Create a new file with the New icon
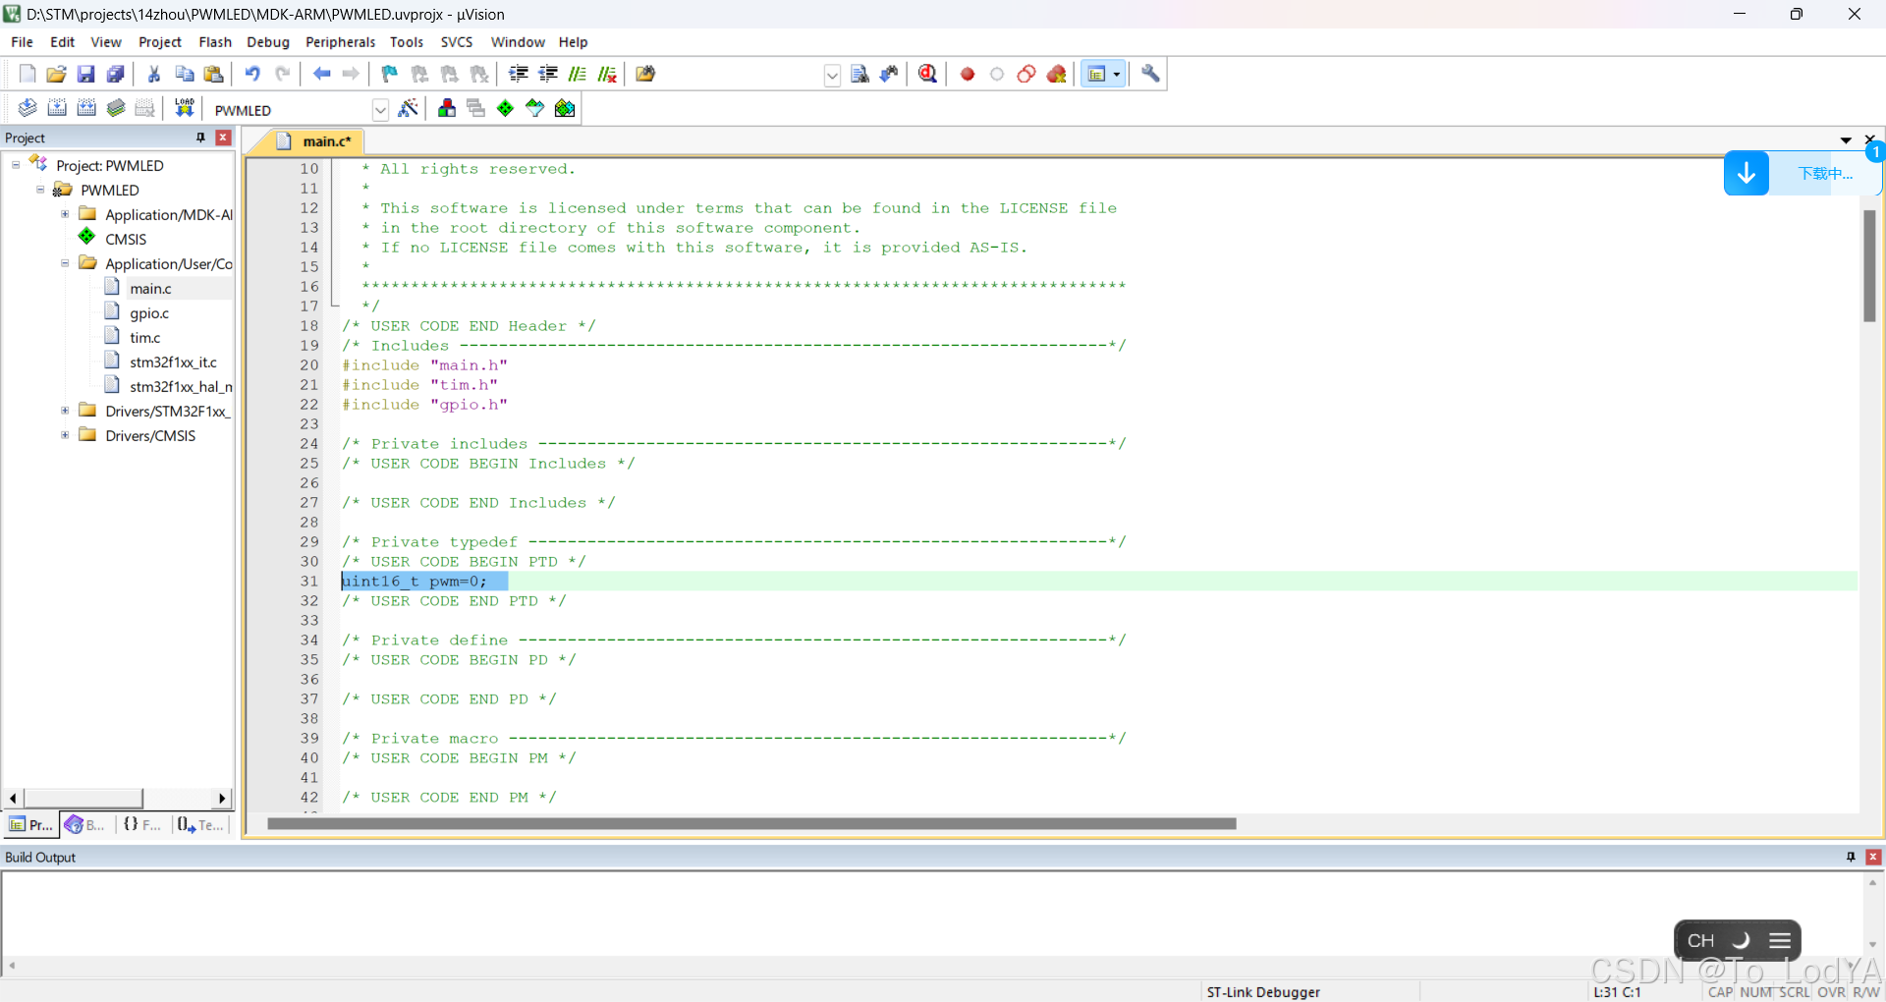The image size is (1886, 1002). [x=28, y=74]
